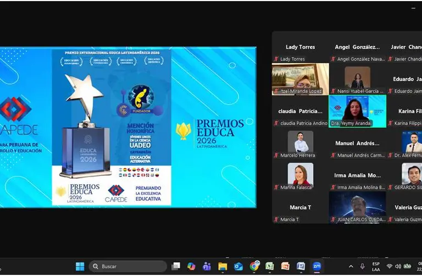Screen dimensions: 422x276
Task: Click the shared Premios Educa 2026 slide
Action: (x=127, y=127)
